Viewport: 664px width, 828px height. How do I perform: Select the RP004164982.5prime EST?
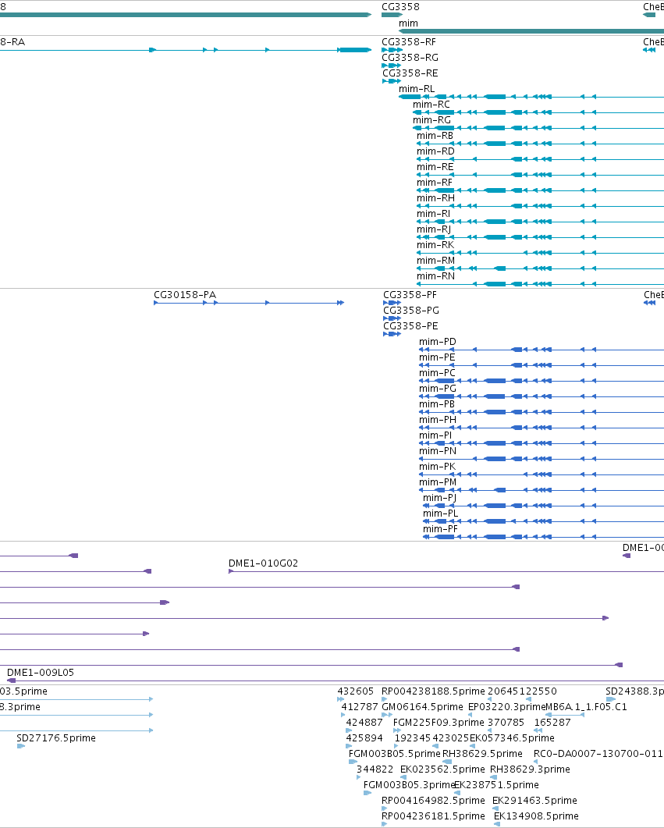433,801
